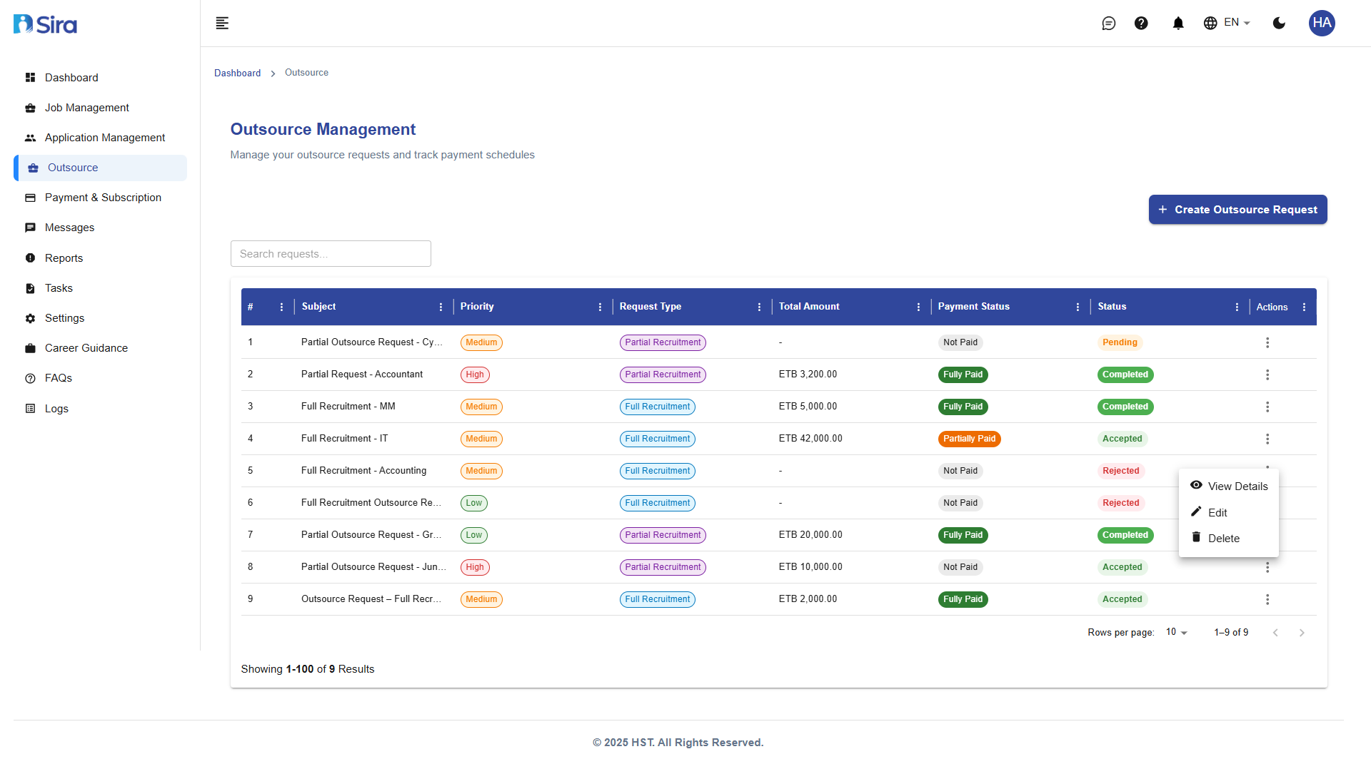Screen dimensions: 1371x764
Task: Click the help question mark icon
Action: point(1141,24)
